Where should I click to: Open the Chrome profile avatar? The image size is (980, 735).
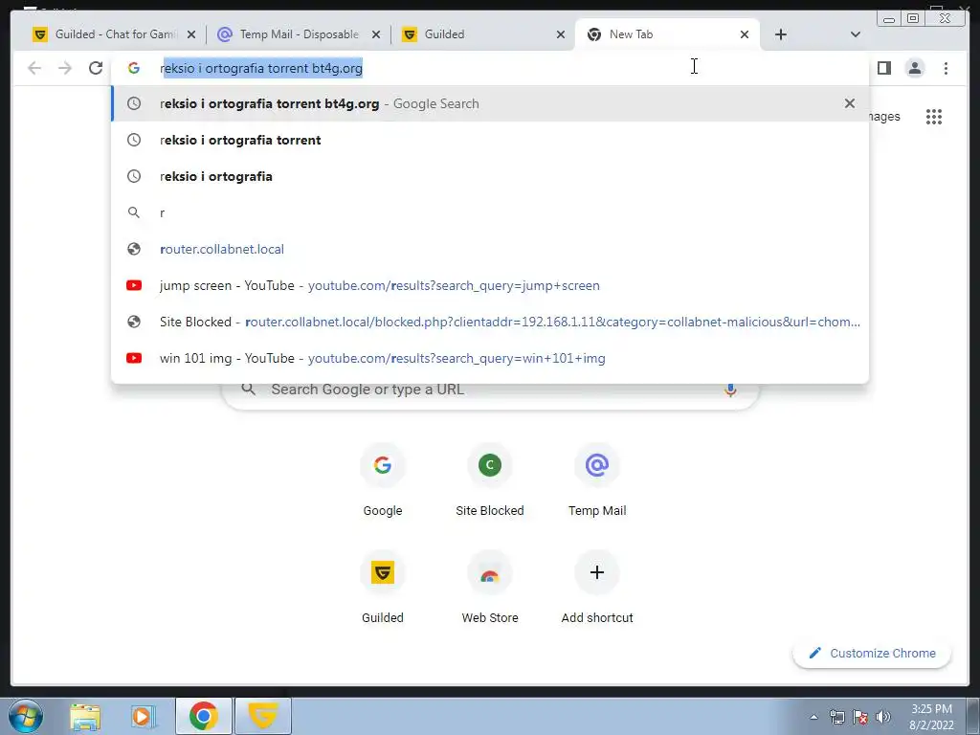coord(914,68)
